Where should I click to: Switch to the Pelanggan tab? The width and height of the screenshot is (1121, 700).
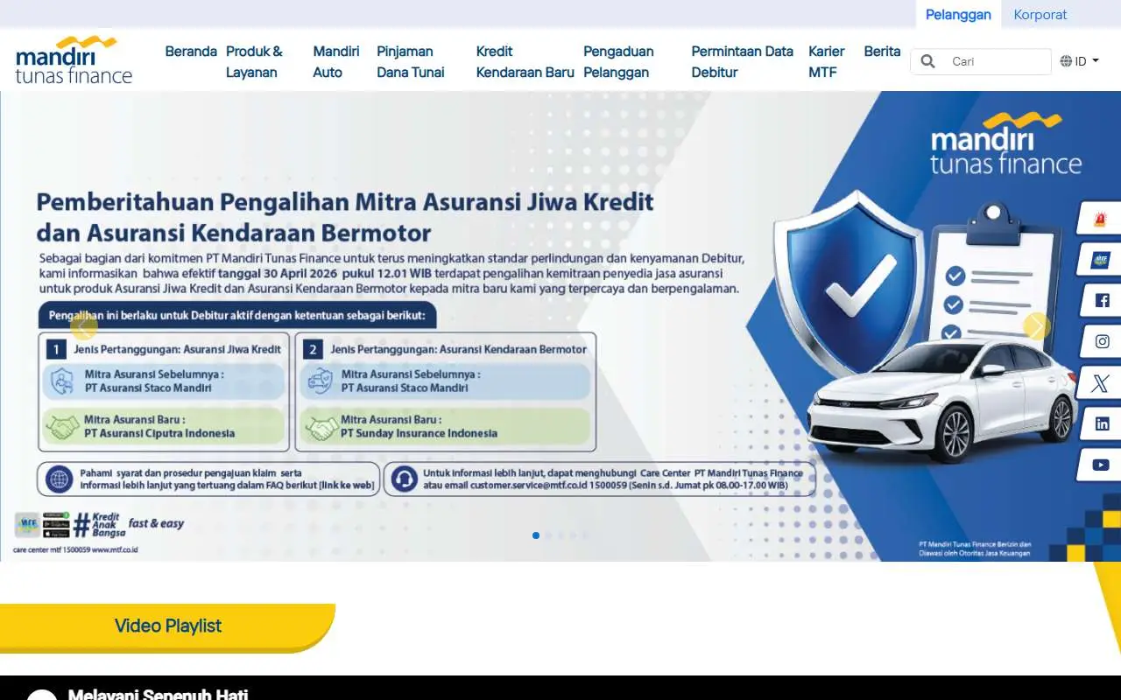pos(958,14)
